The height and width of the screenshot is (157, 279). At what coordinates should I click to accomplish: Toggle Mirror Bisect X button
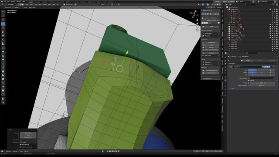click(252, 72)
